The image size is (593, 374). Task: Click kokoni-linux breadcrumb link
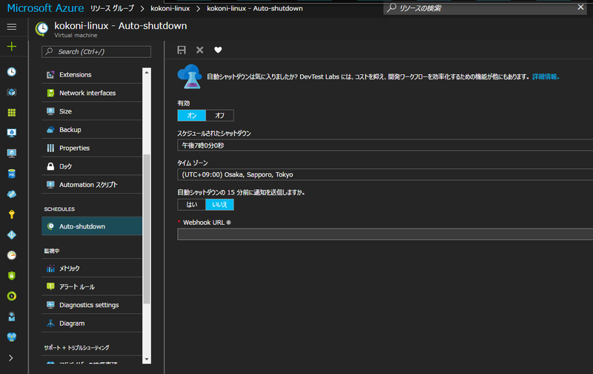click(x=170, y=8)
